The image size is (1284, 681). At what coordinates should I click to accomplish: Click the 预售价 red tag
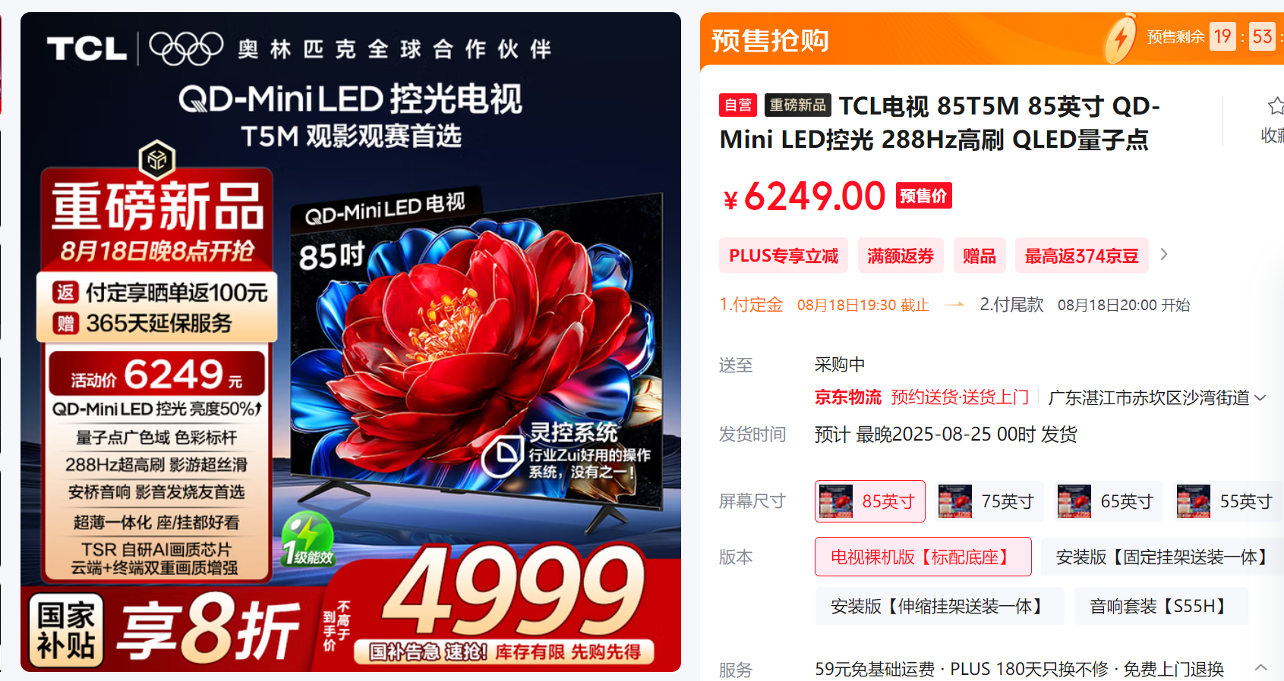click(x=924, y=196)
